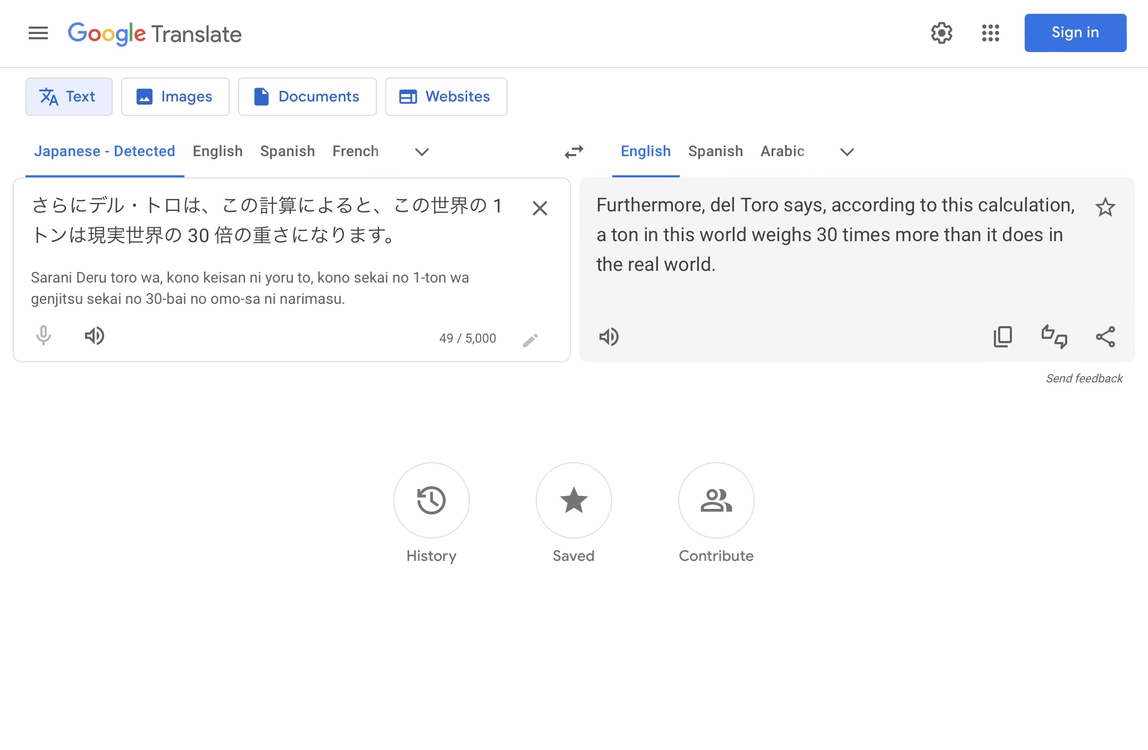1148x750 pixels.
Task: Select Spanish as target language
Action: coord(715,151)
